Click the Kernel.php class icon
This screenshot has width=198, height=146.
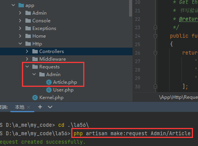(35, 98)
